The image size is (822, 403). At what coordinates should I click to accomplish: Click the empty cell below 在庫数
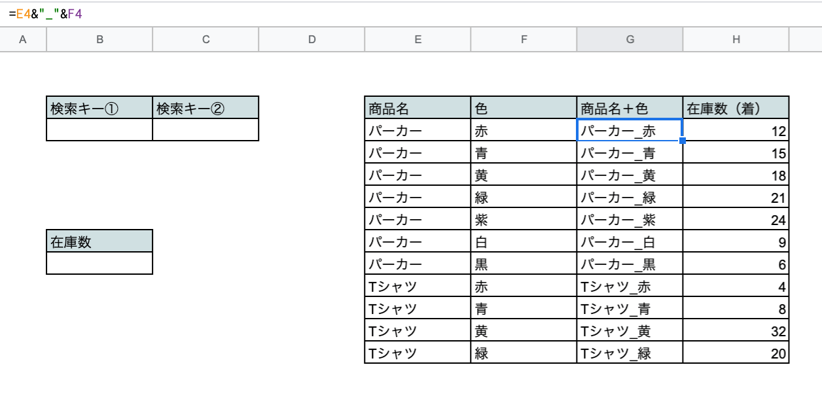[x=99, y=263]
